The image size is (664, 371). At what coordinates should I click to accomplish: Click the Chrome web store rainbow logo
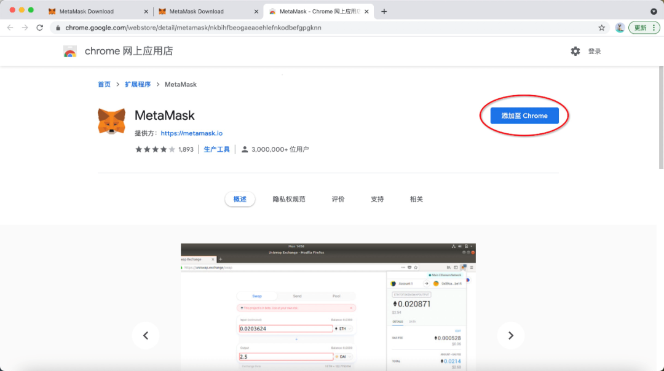click(70, 51)
